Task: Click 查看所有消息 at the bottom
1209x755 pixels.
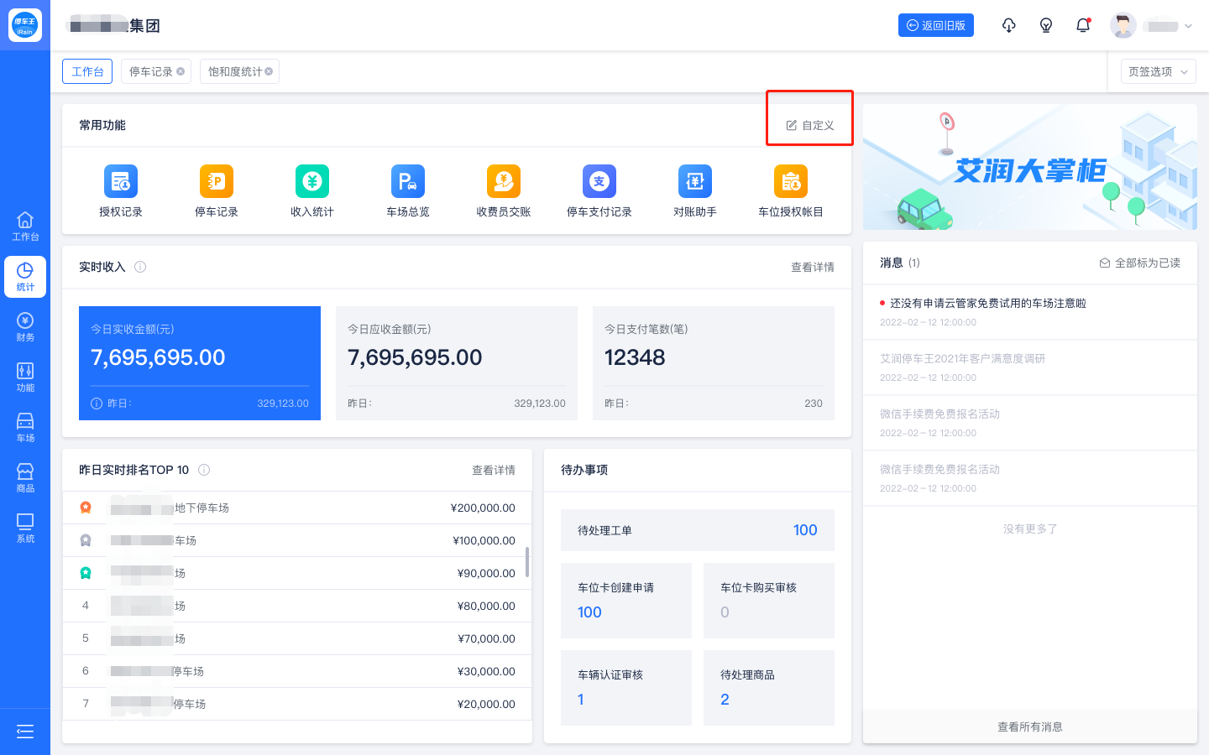Action: coord(1030,726)
